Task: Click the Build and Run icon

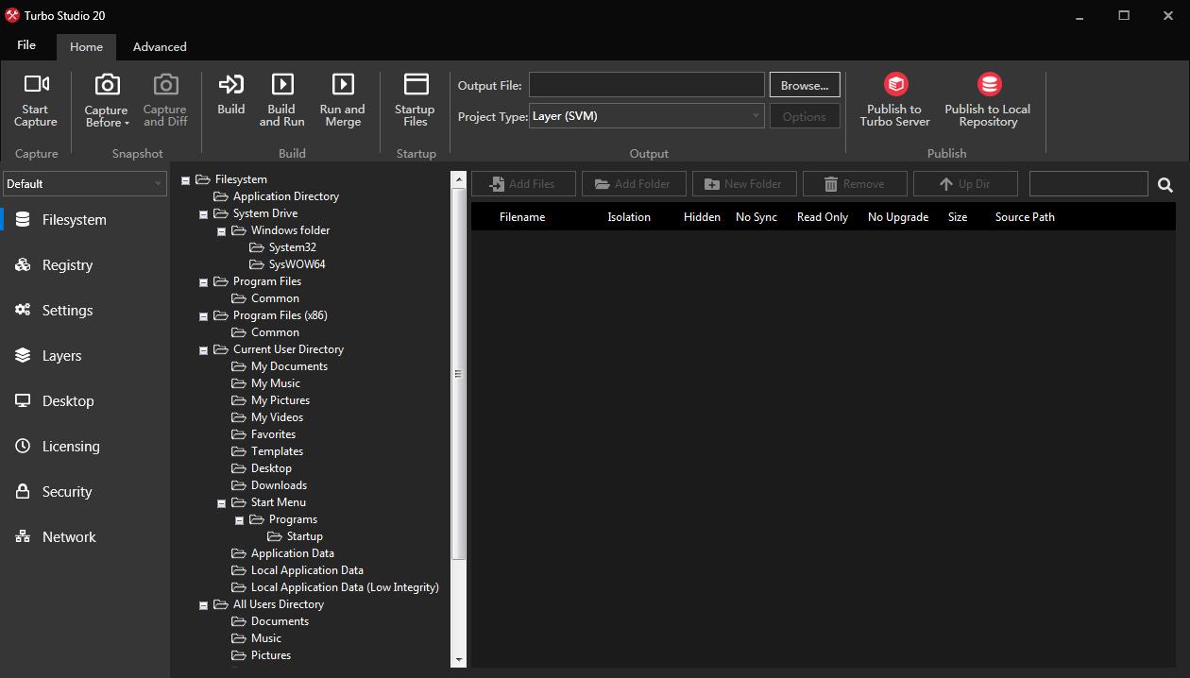Action: tap(281, 85)
